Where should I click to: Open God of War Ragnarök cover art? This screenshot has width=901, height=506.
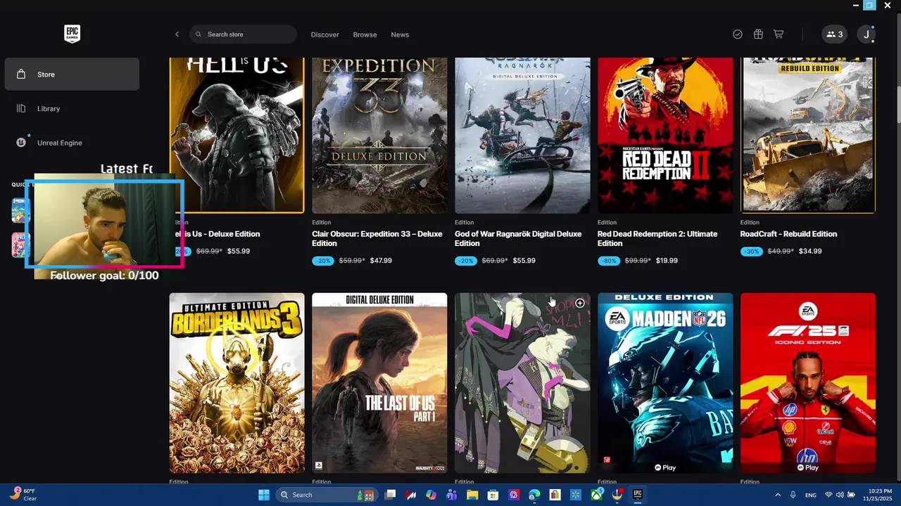[522, 135]
